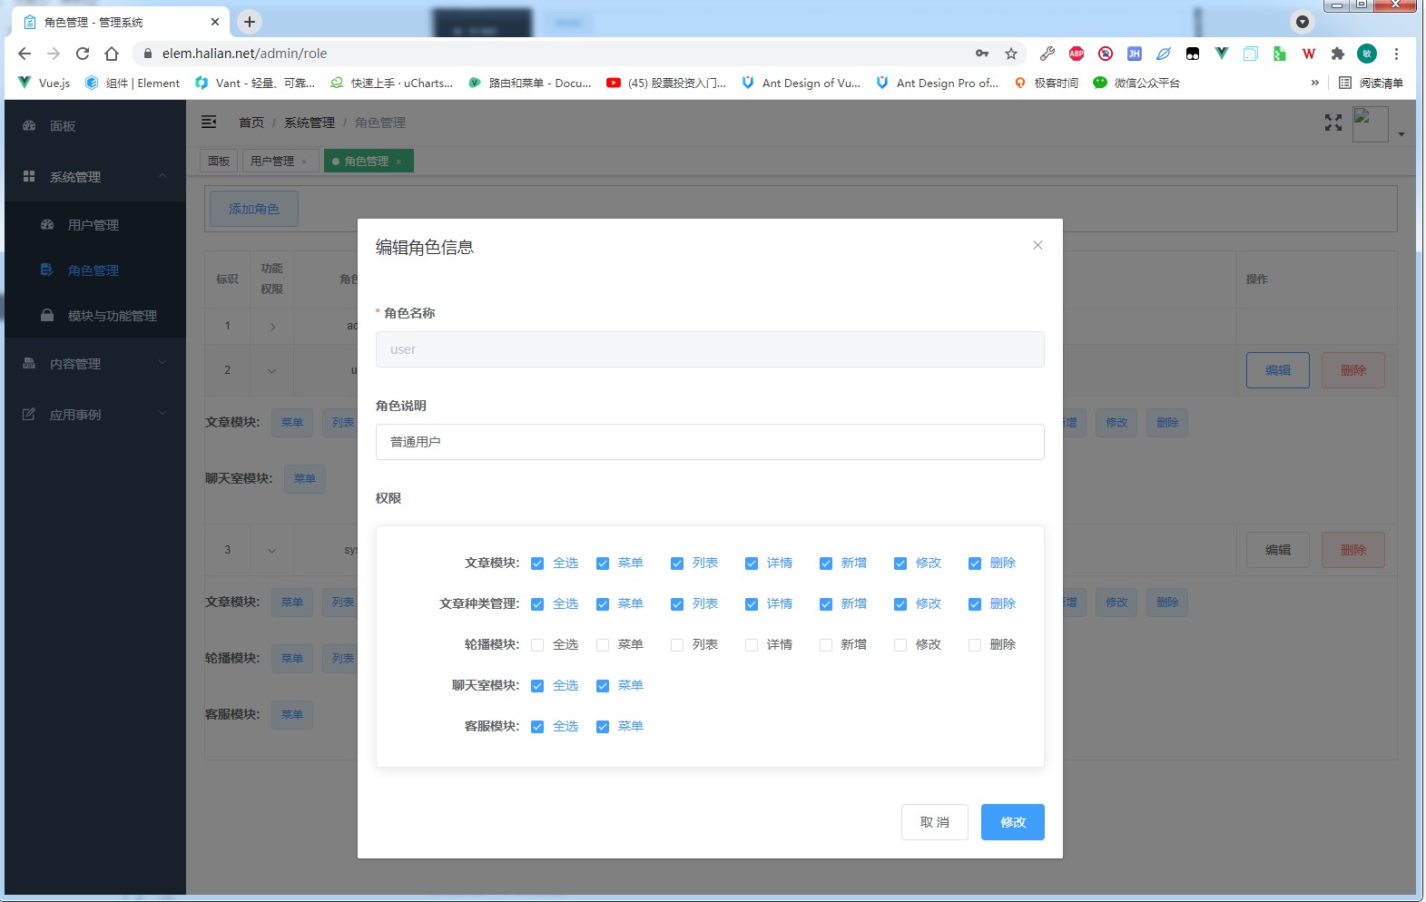This screenshot has width=1426, height=902.
Task: Click the 取消 button
Action: 935,822
